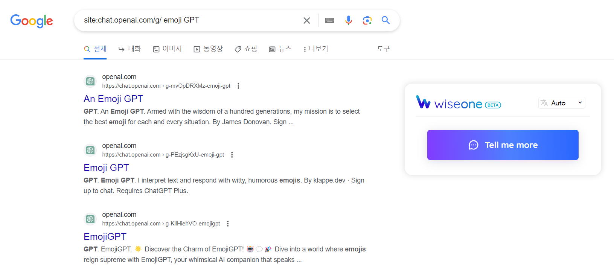Image resolution: width=614 pixels, height=274 pixels.
Task: Select the 전체 tab
Action: point(95,49)
